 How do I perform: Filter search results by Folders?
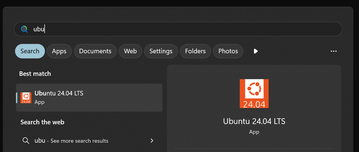point(195,51)
